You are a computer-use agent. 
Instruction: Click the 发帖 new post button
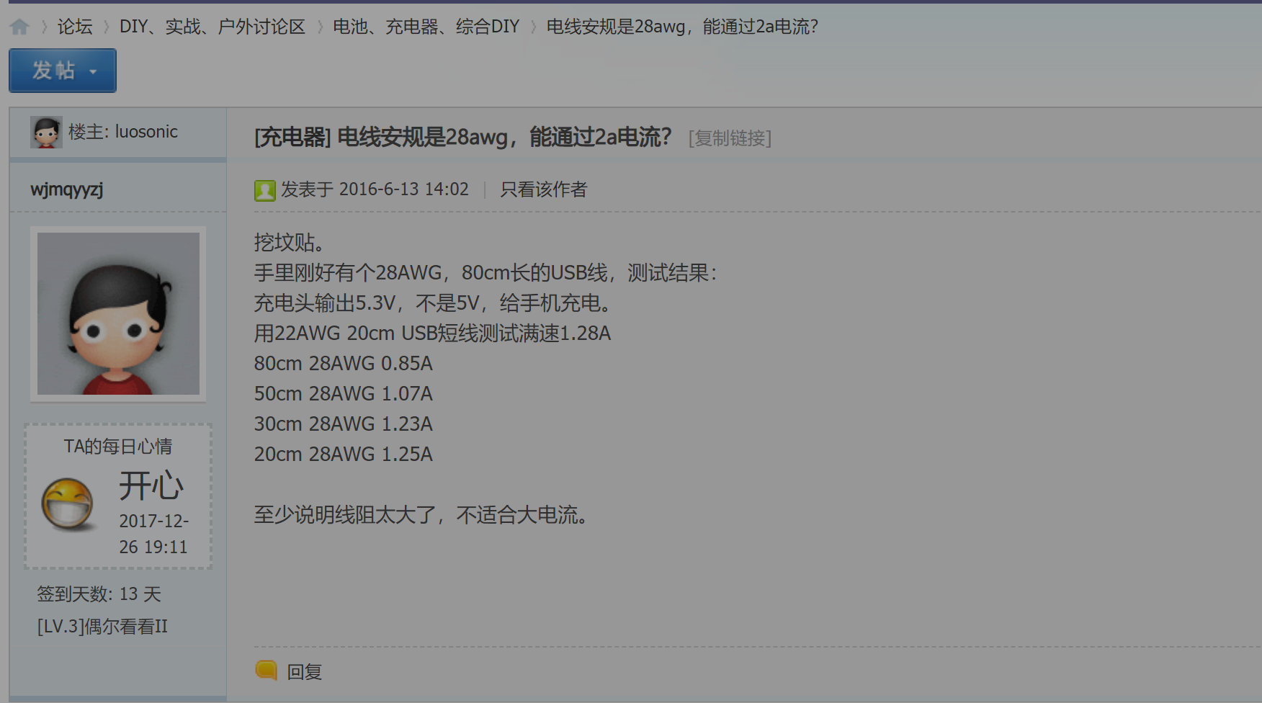[63, 71]
